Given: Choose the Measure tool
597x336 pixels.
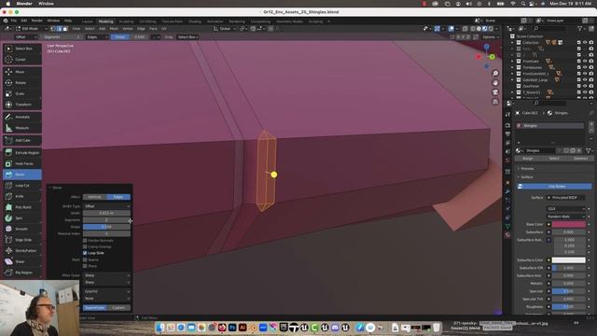Looking at the screenshot, I should [22, 128].
